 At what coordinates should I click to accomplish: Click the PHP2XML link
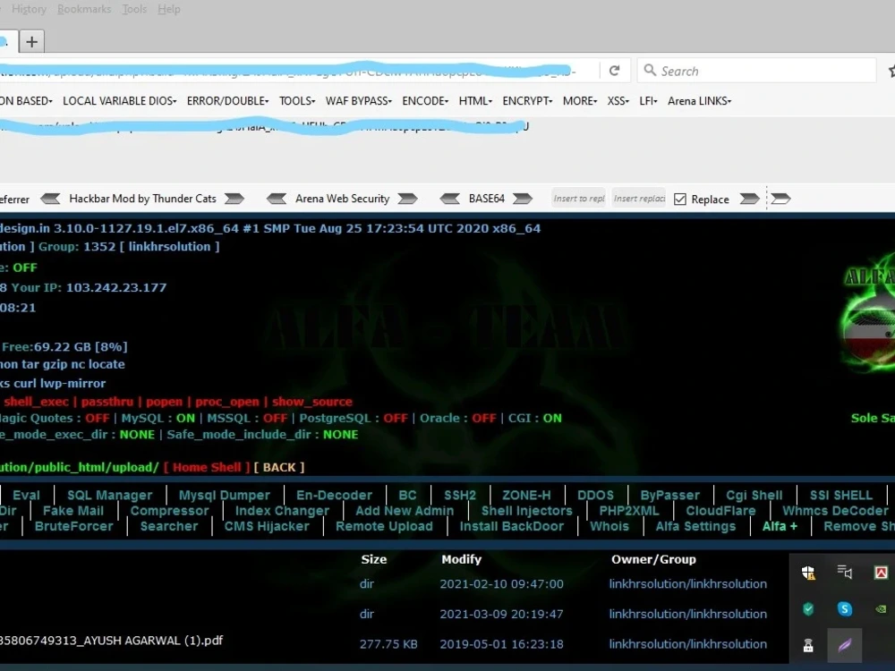tap(629, 511)
